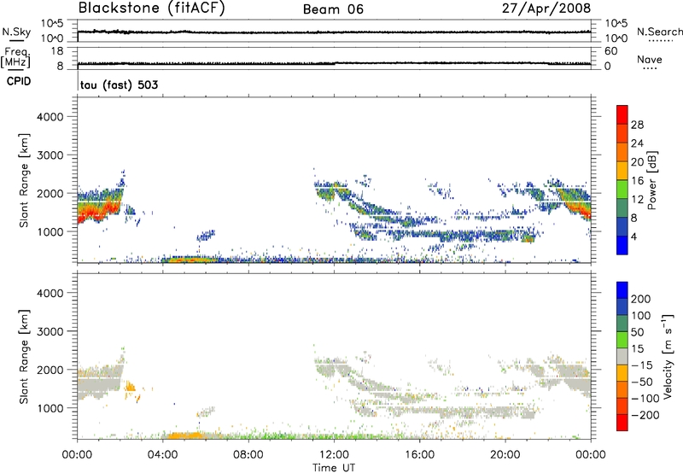683x473 pixels.
Task: Click the 'Beam 06' heading
Action: click(333, 9)
